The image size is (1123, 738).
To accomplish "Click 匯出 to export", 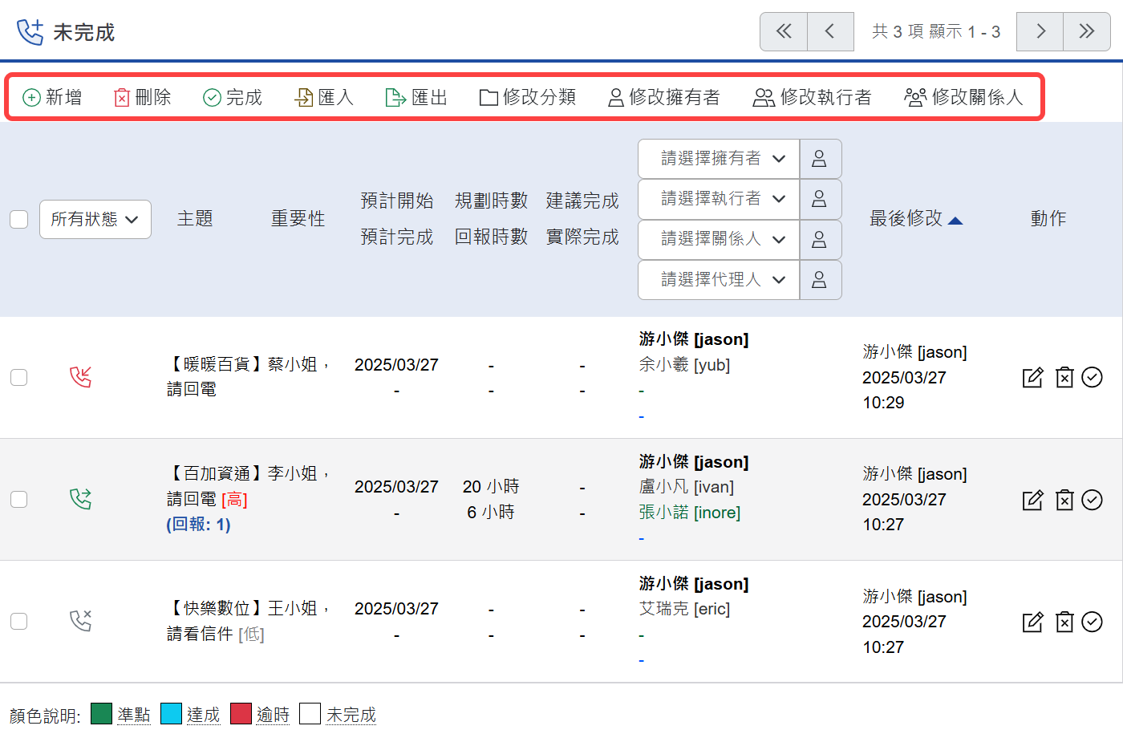I will coord(416,97).
